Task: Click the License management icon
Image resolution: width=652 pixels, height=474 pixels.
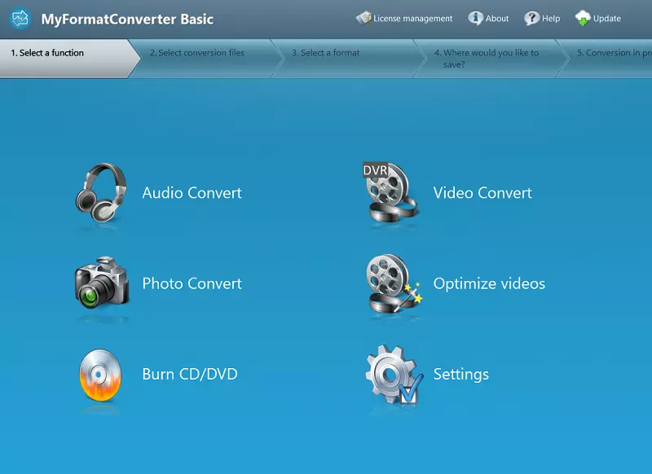Action: tap(363, 18)
